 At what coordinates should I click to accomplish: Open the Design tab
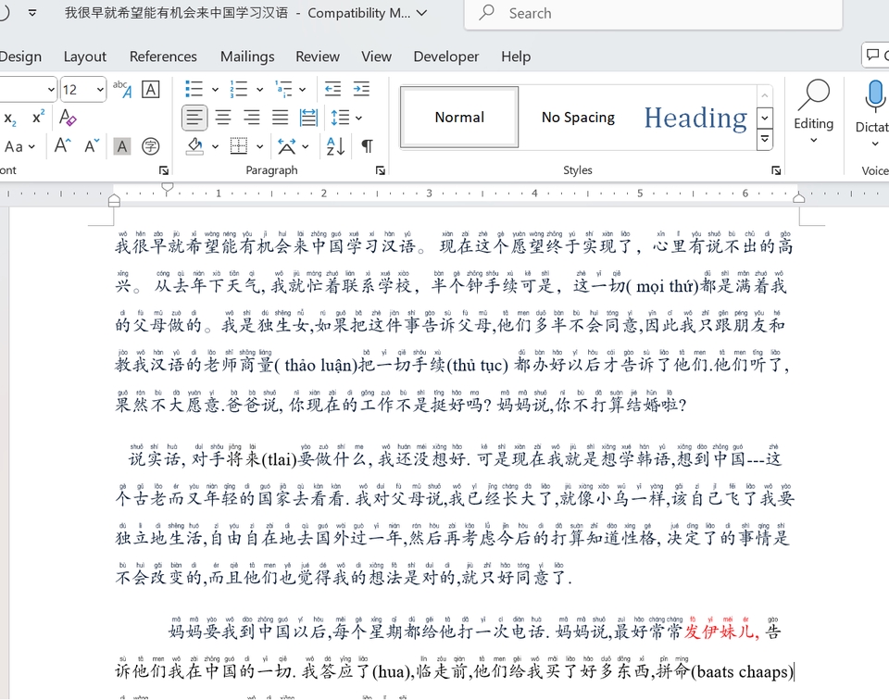pos(20,56)
